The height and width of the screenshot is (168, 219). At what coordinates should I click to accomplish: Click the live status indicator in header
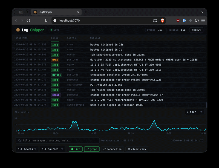point(55,30)
